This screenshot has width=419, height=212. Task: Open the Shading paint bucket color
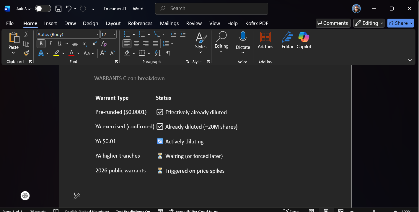click(127, 53)
